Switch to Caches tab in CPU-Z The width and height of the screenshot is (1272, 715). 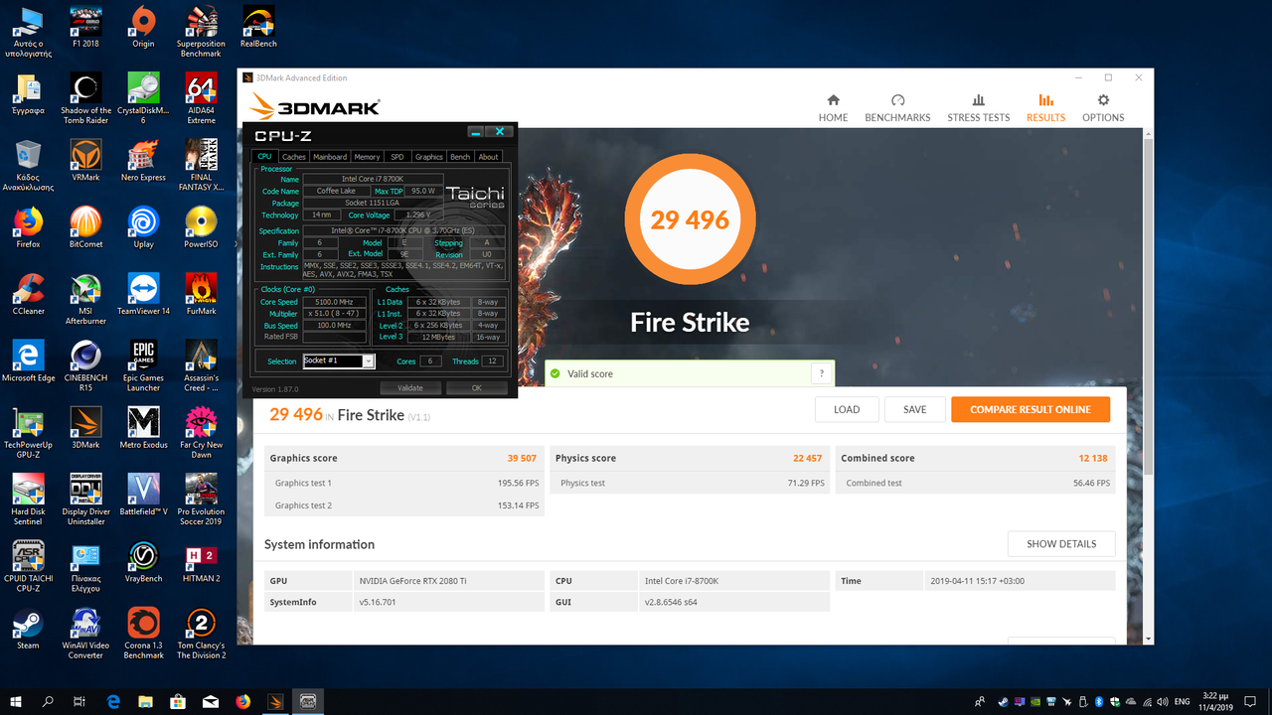294,157
